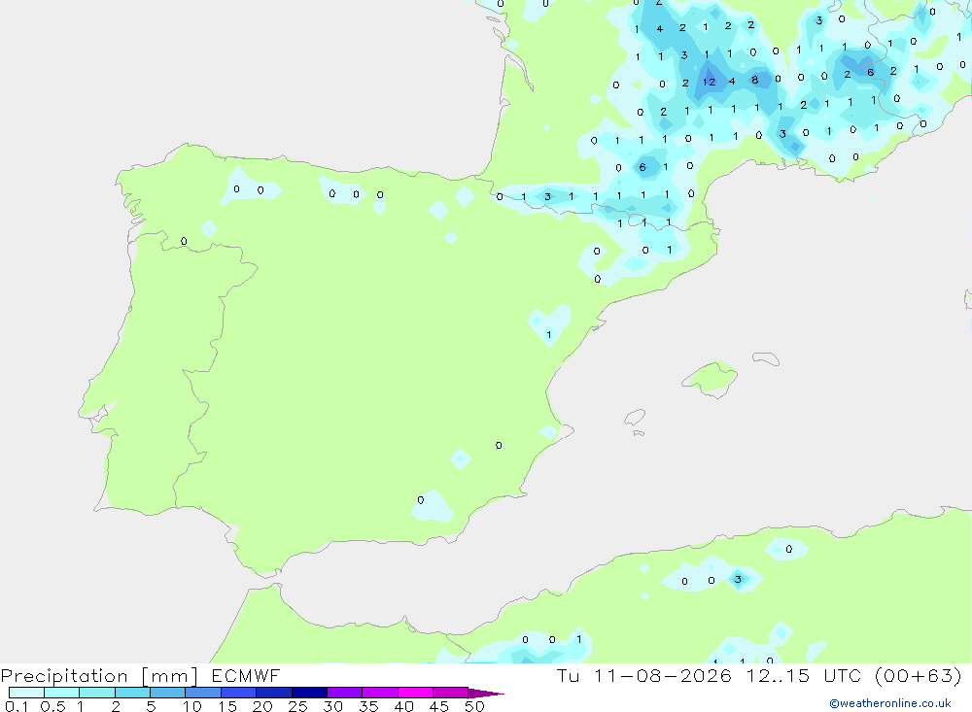Click the "ECMWF" model label
Screen dimensions: 972x712
click(x=246, y=675)
